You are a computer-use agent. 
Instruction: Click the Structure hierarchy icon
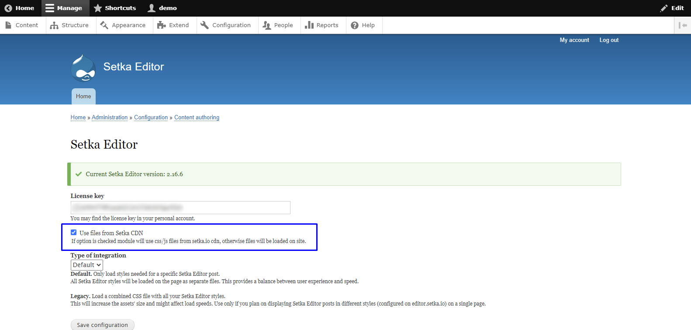(54, 25)
